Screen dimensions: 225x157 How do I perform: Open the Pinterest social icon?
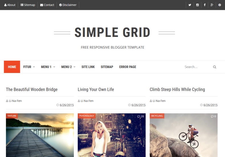[x=220, y=5]
